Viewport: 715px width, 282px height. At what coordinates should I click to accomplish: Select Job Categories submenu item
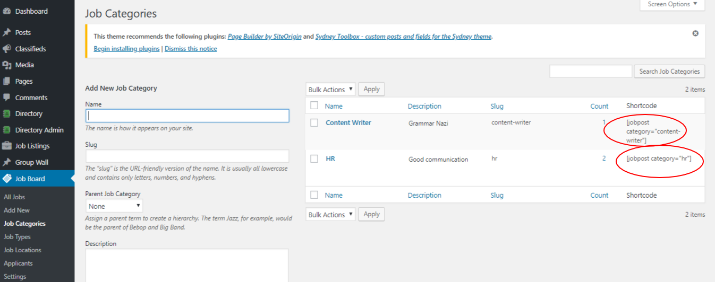coord(24,223)
